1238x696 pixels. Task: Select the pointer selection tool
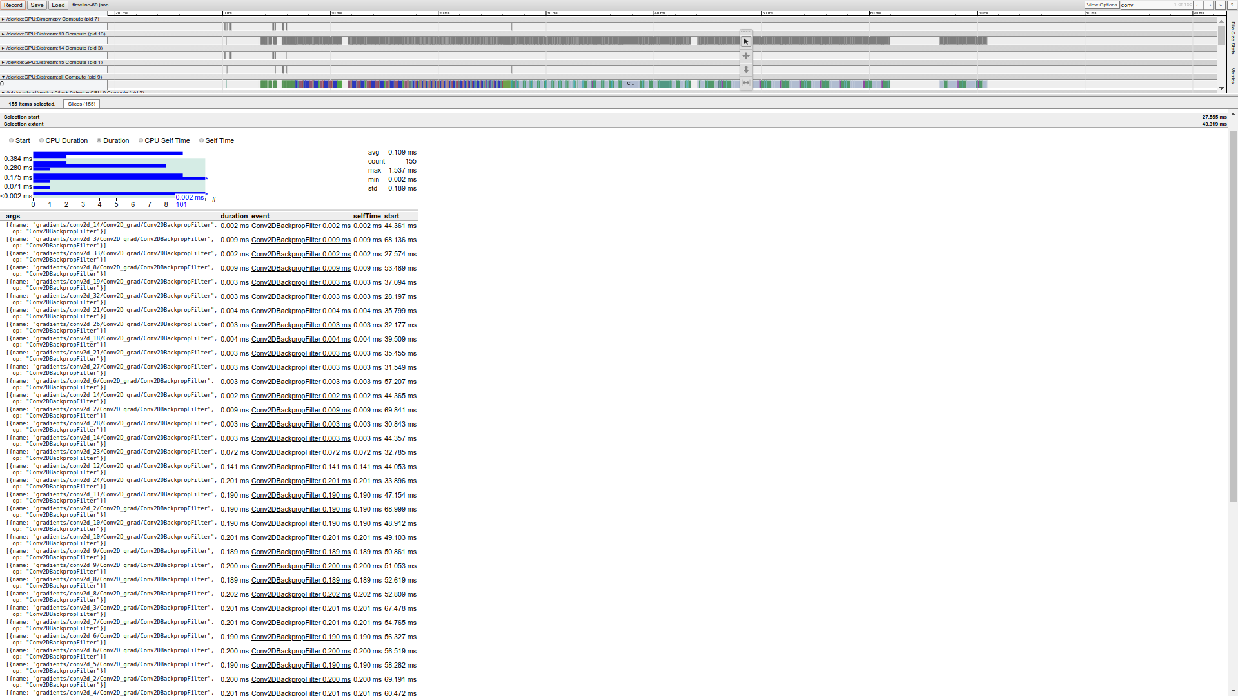coord(746,42)
